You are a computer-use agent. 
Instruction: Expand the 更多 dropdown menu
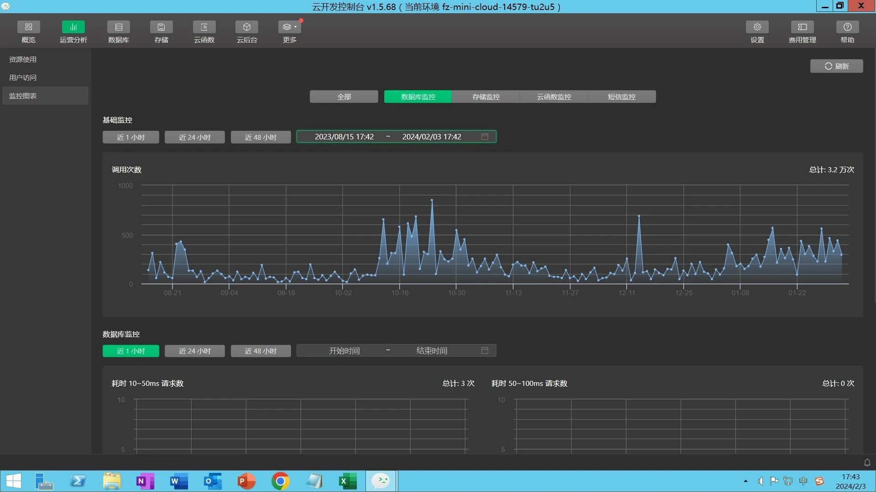pos(289,27)
